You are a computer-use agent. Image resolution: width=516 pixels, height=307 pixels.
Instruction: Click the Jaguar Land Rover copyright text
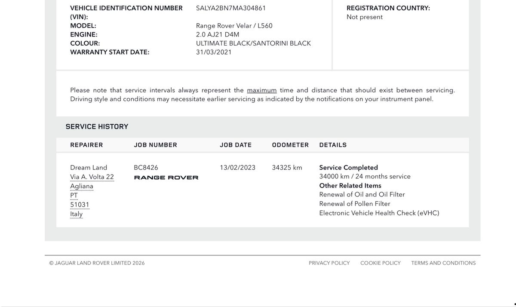97,263
